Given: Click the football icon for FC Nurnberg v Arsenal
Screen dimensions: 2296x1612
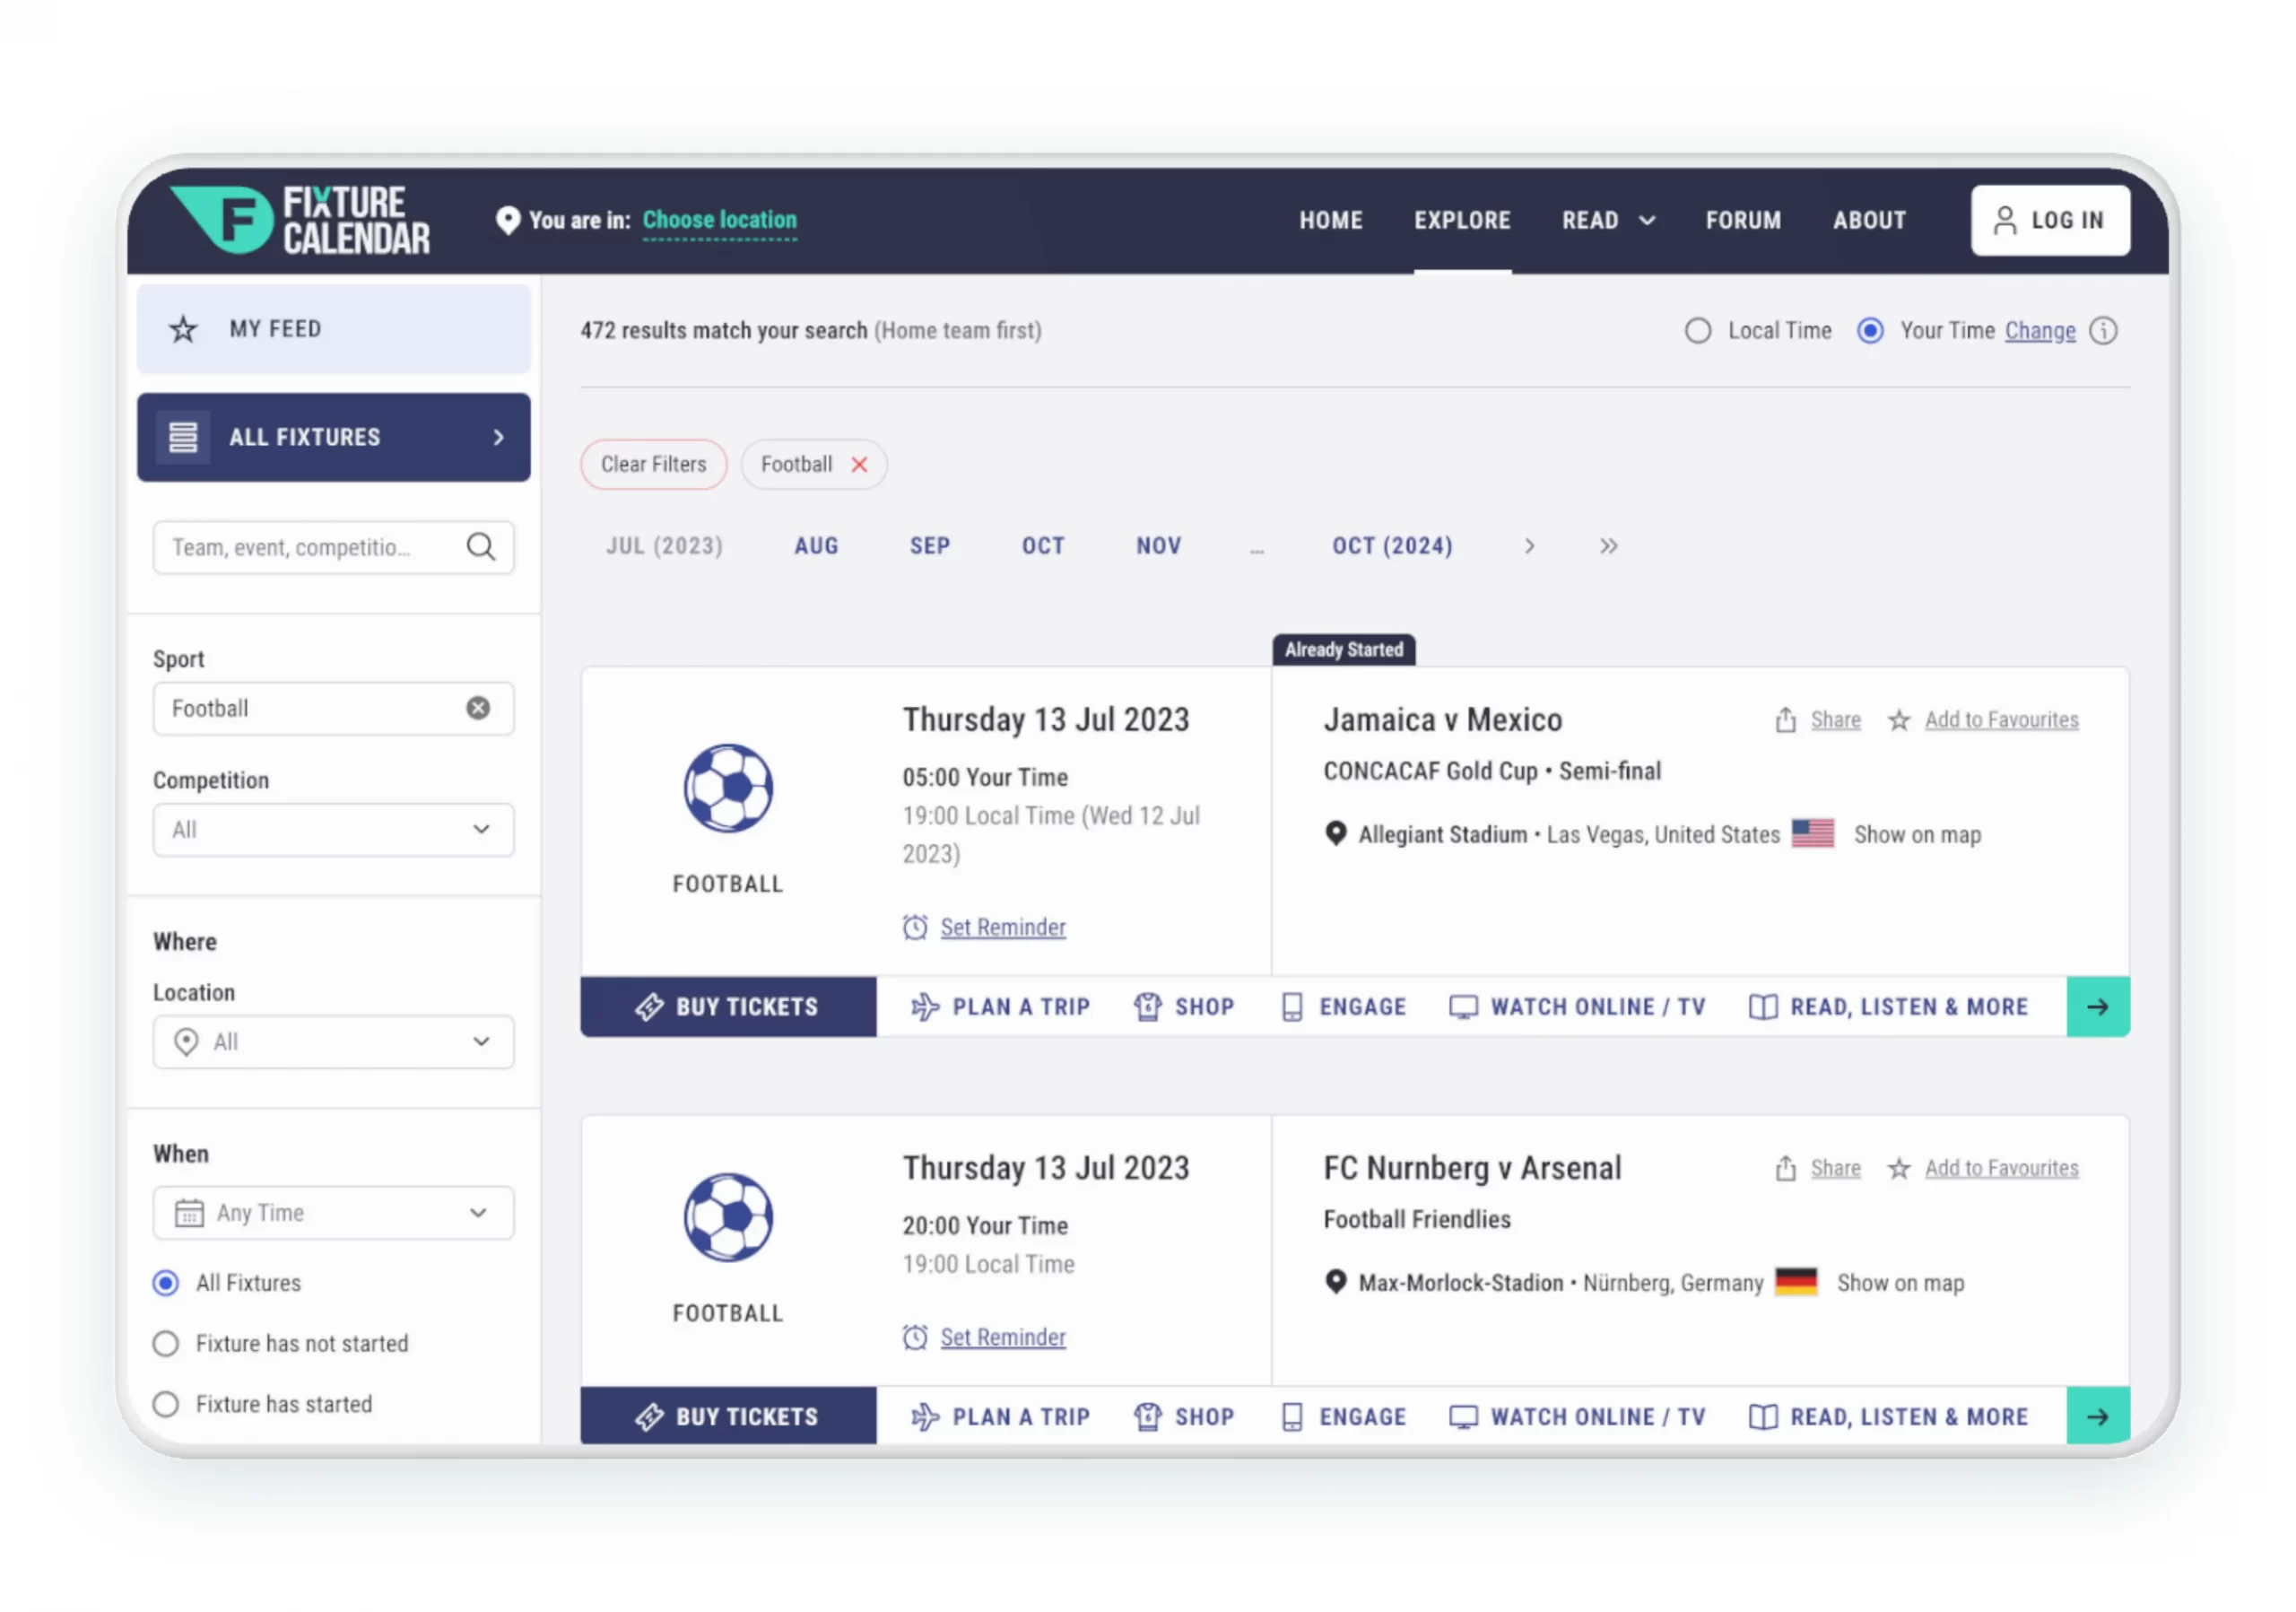Looking at the screenshot, I should click(728, 1217).
